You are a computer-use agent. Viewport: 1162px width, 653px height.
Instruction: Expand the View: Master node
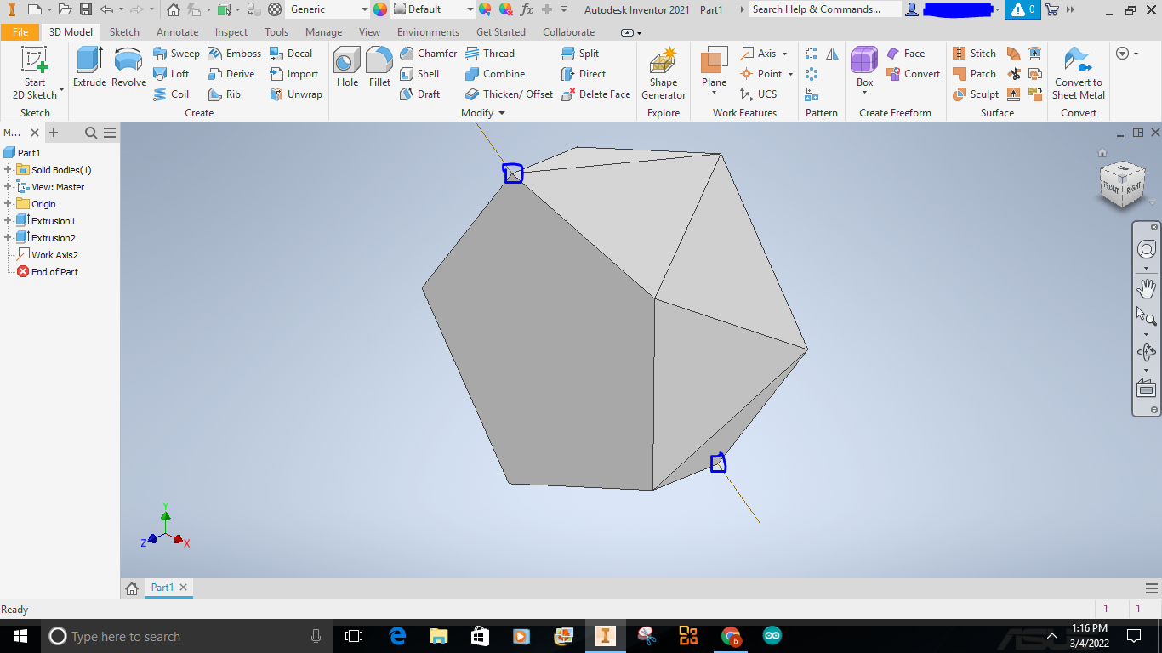coord(8,187)
